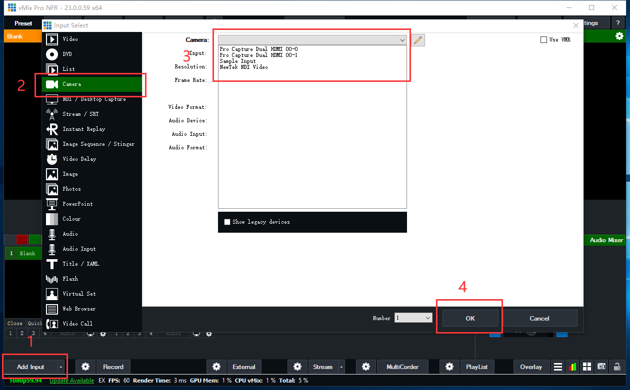630x390 pixels.
Task: Click the pencil edit icon beside Camera dropdown
Action: [418, 40]
